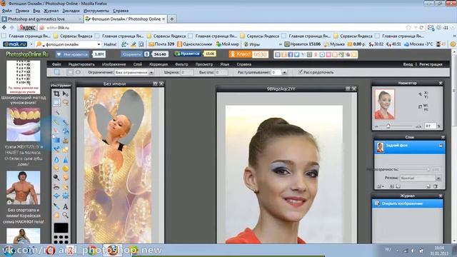457x257 pixels.
Task: Open the Ограничение dropdown
Action: (134, 72)
